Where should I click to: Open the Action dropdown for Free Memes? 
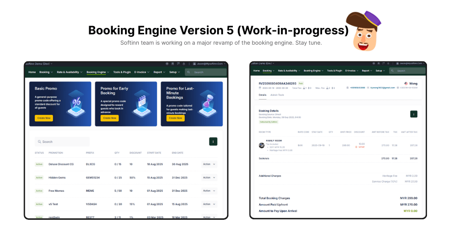[209, 191]
